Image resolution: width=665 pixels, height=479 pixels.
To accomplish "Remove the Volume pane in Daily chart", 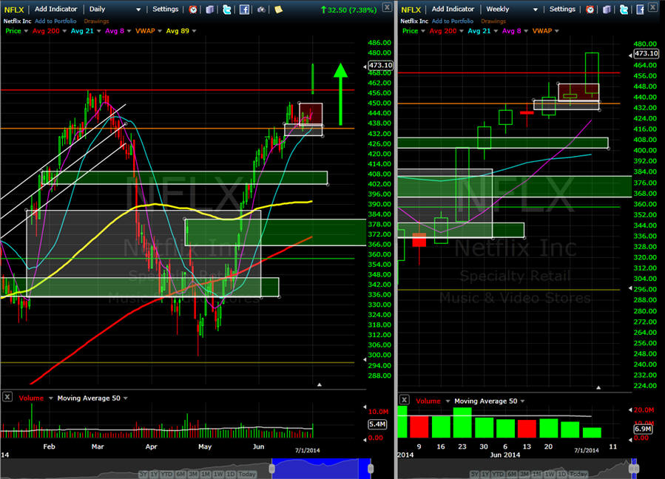I will 7,397.
